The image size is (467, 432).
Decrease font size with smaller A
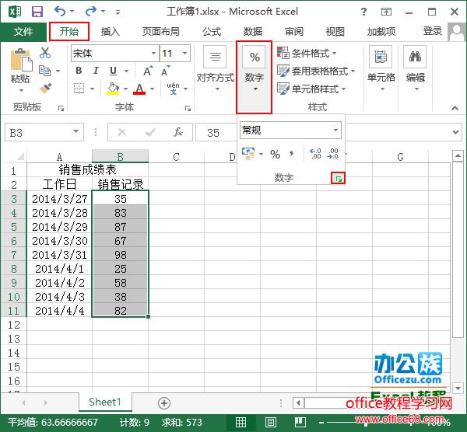pyautogui.click(x=166, y=71)
